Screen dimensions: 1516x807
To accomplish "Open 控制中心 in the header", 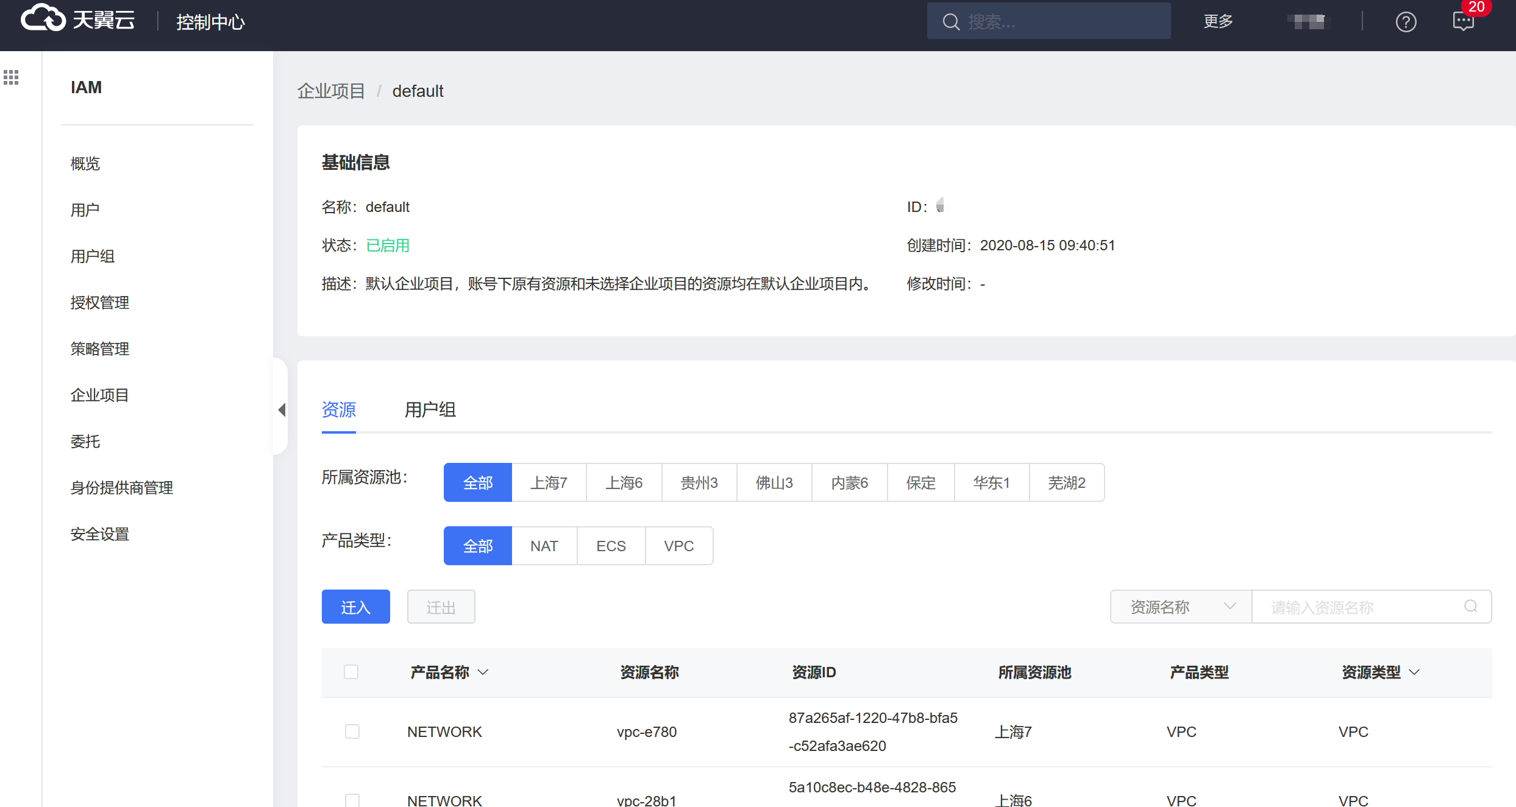I will [x=210, y=22].
